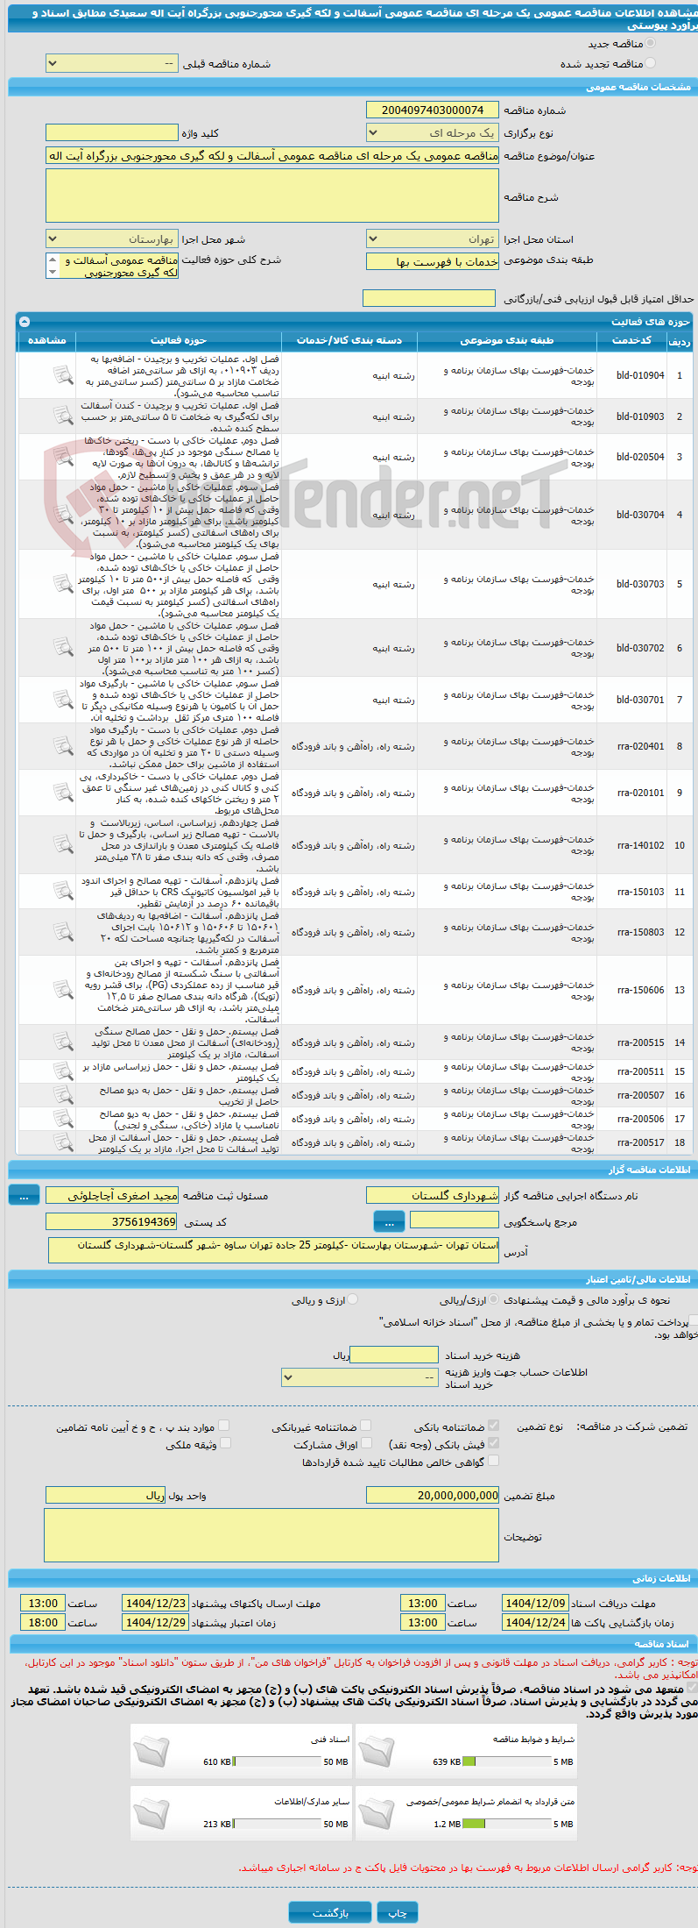The height and width of the screenshot is (1928, 698).
Task: Click the envelope opening date 1404/12/24
Action: click(x=535, y=1622)
